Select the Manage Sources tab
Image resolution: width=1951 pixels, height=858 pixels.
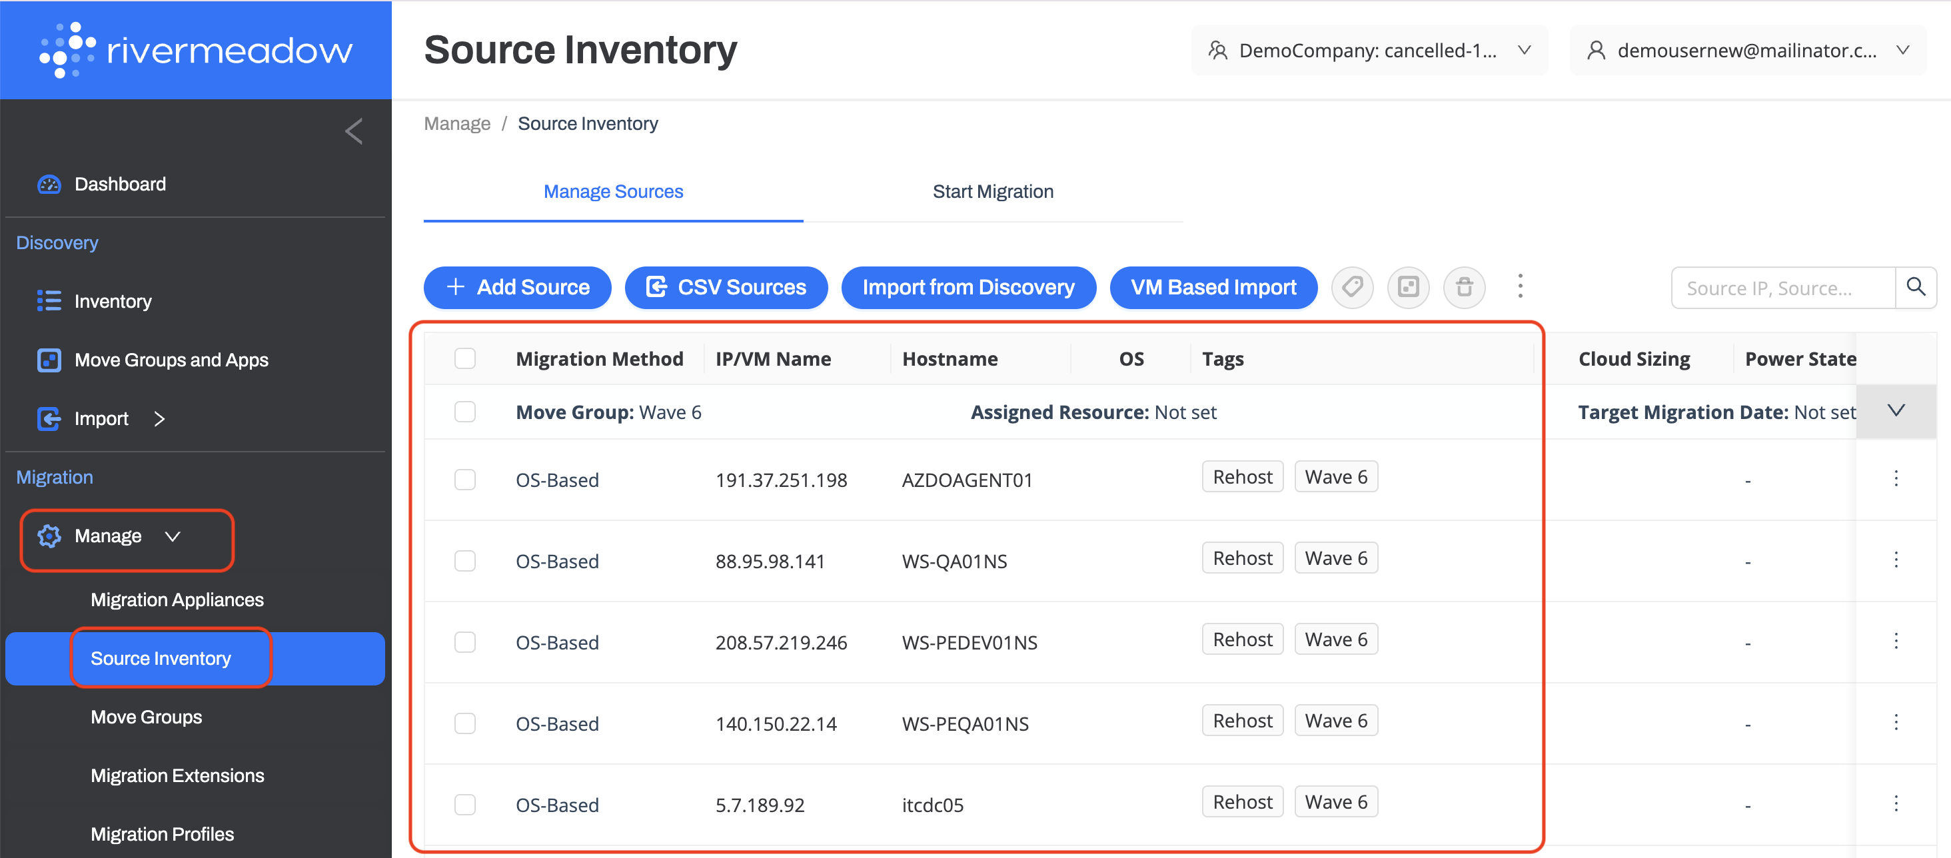(x=613, y=192)
